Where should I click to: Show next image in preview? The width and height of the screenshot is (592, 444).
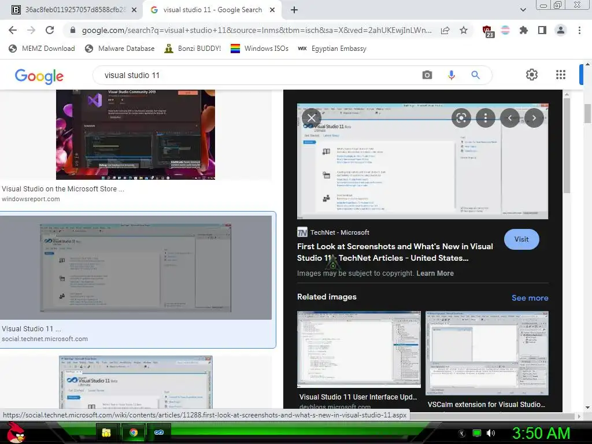534,118
